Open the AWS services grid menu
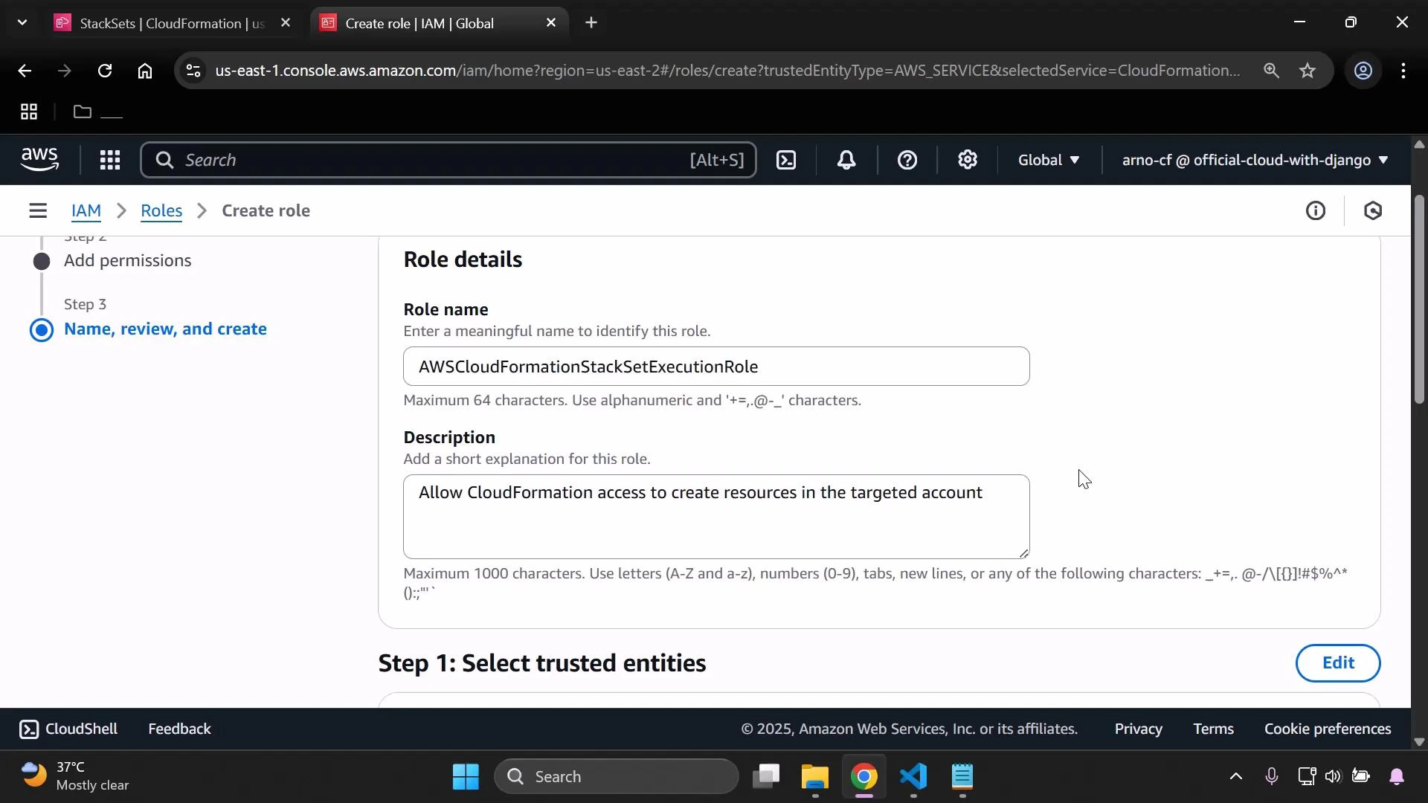The image size is (1428, 803). pos(109,160)
